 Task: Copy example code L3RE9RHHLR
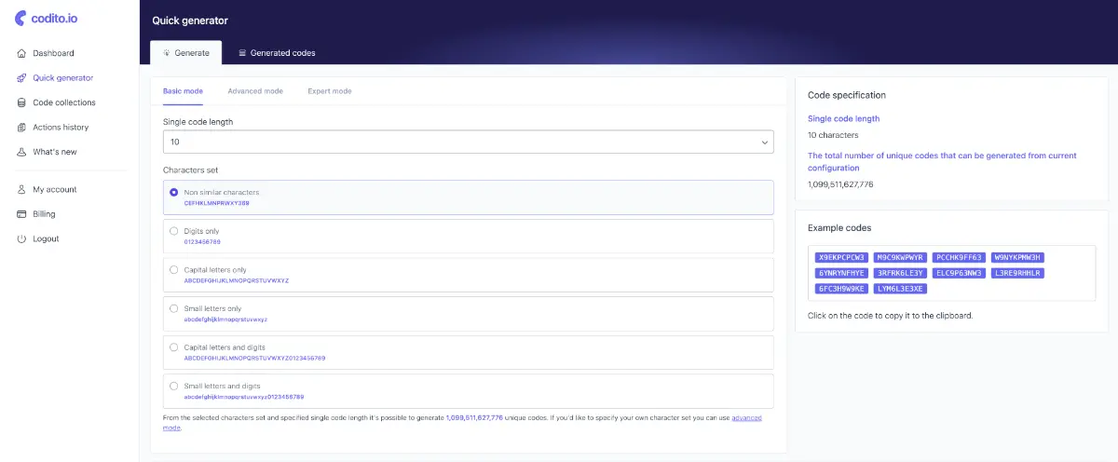pos(1017,273)
